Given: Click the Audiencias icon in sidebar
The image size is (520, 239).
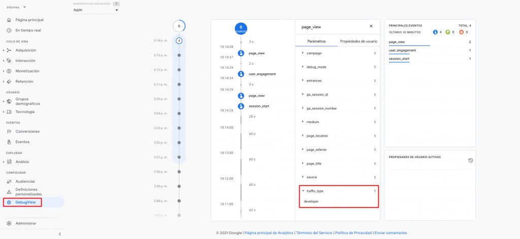Looking at the screenshot, I should pos(9,181).
